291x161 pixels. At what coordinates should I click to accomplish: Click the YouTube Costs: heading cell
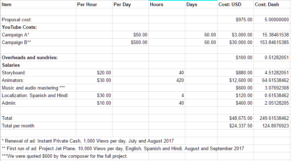point(38,27)
